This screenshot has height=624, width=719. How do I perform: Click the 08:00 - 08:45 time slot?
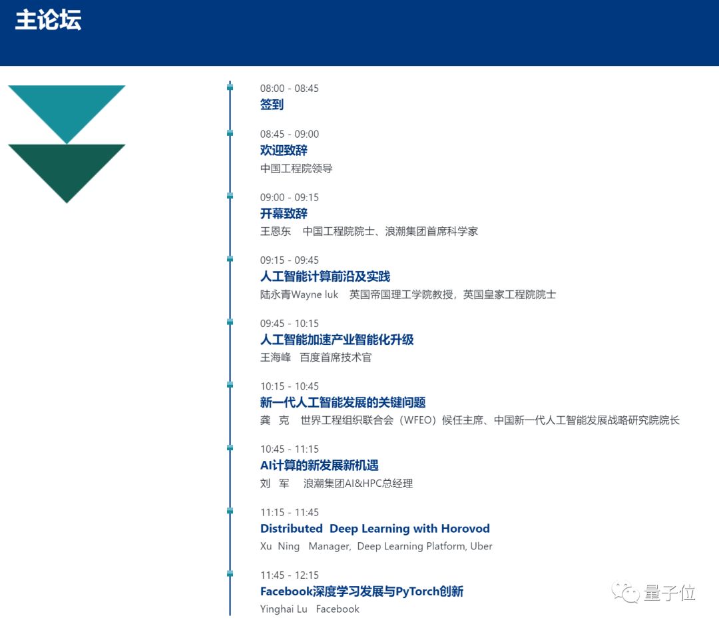pos(290,89)
